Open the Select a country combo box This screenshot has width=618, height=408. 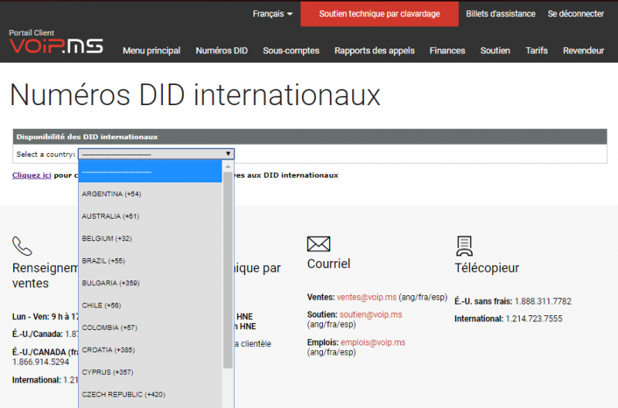pos(157,154)
